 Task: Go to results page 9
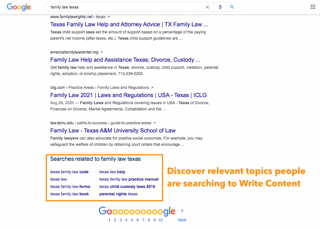pos(154,220)
